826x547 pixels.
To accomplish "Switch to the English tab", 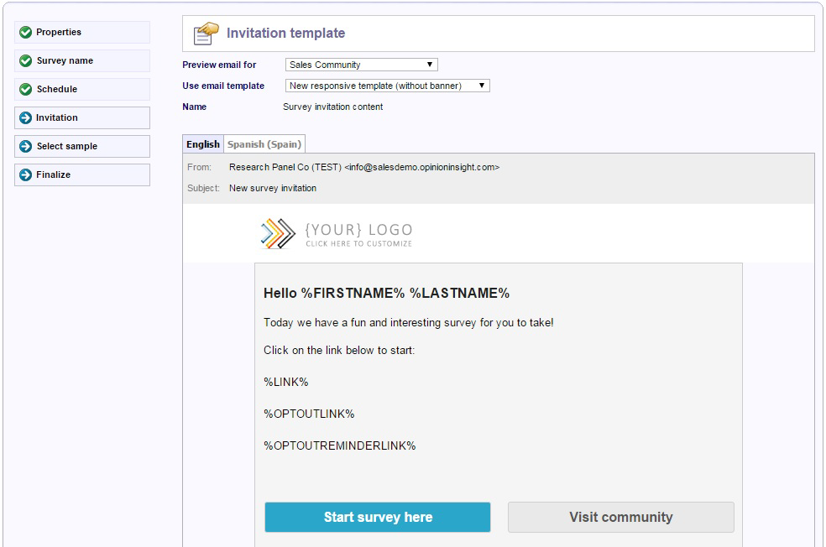I will point(203,144).
